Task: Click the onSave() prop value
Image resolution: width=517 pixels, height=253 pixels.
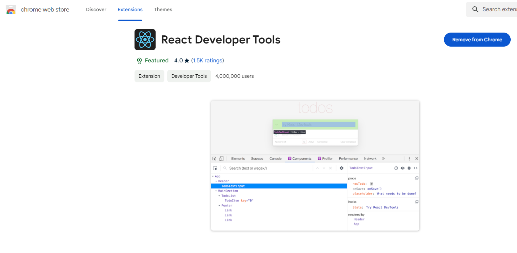Action: [x=374, y=189]
